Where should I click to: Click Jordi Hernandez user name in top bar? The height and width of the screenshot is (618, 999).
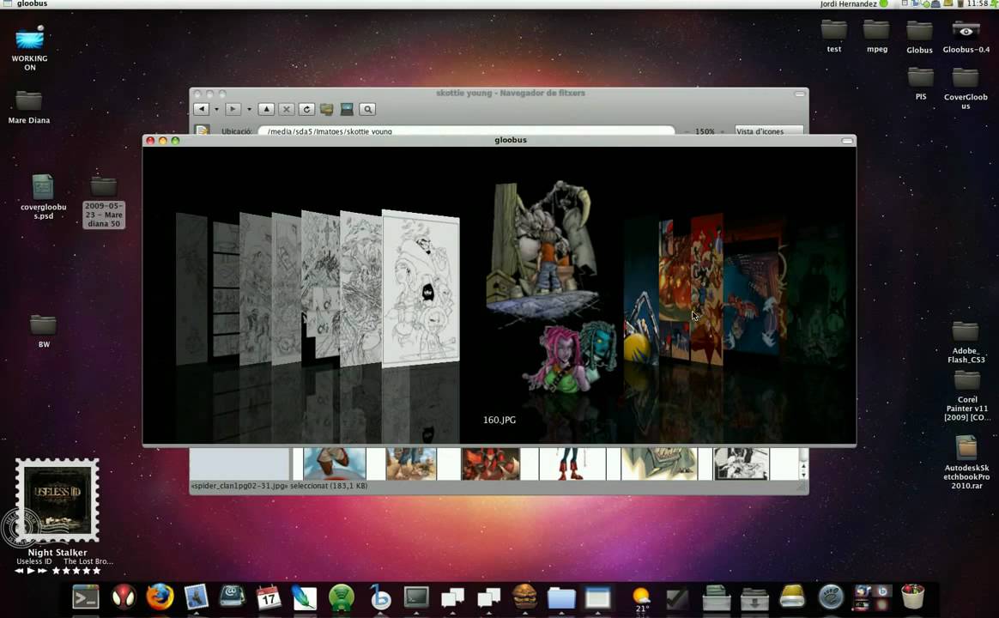pos(848,3)
